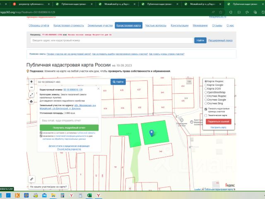Focus the email field for report

(x=69, y=121)
